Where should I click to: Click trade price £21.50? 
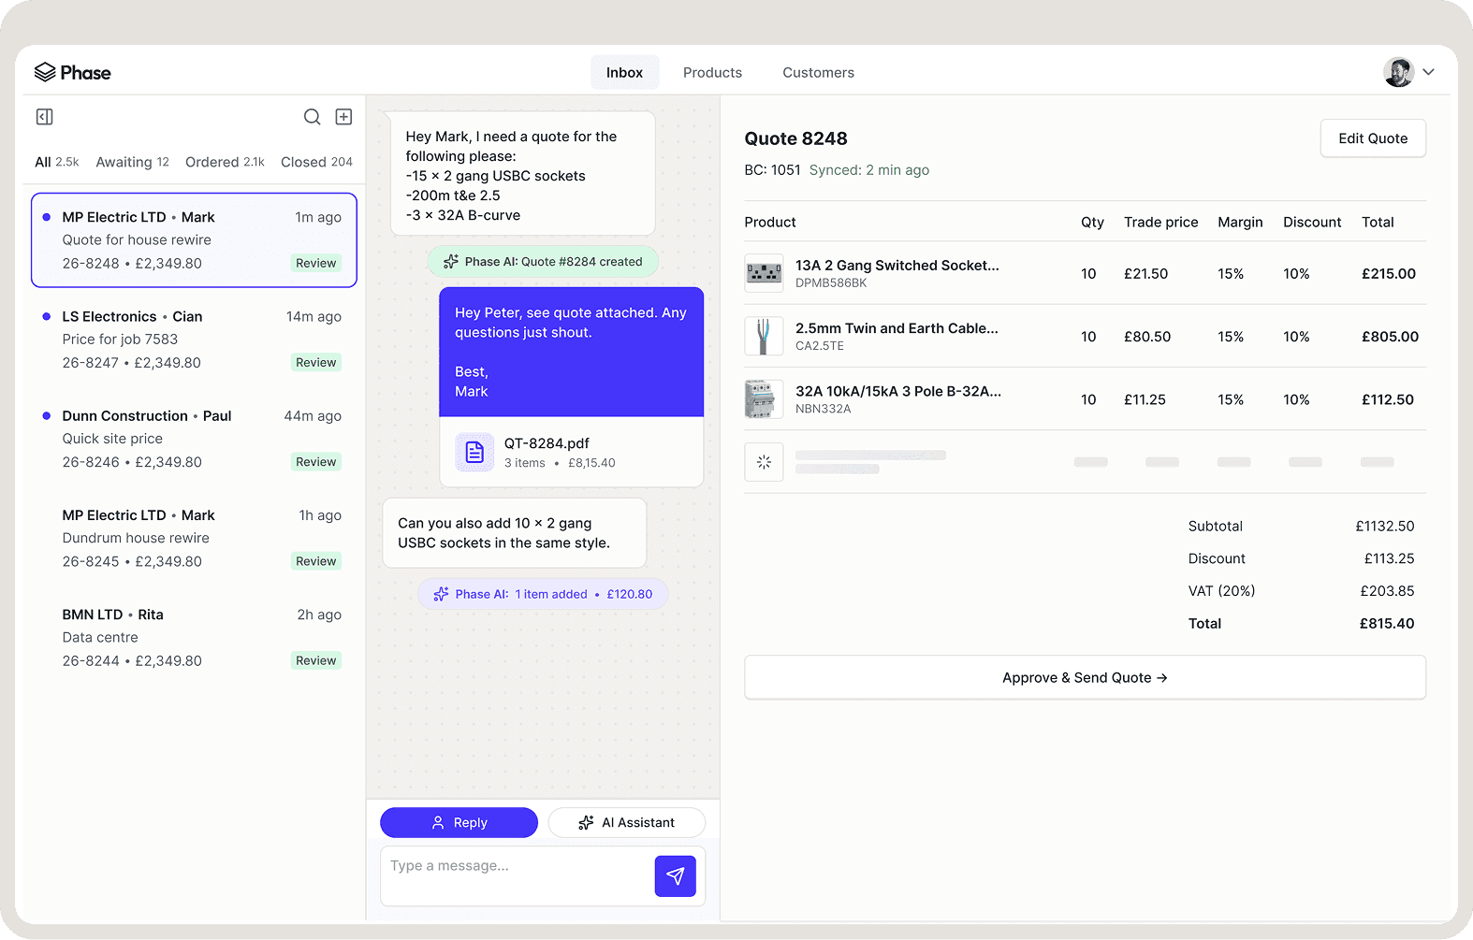(x=1145, y=274)
